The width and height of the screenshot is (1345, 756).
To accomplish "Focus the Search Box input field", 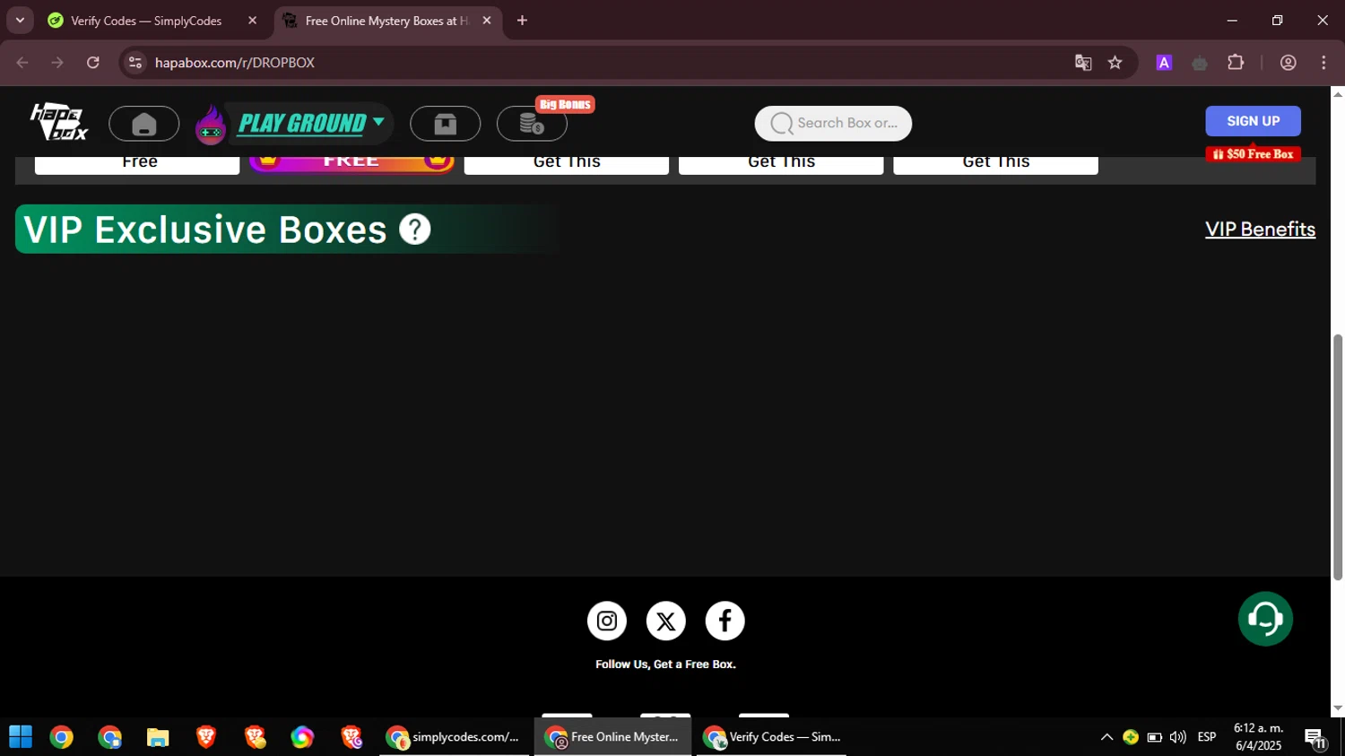I will click(833, 123).
